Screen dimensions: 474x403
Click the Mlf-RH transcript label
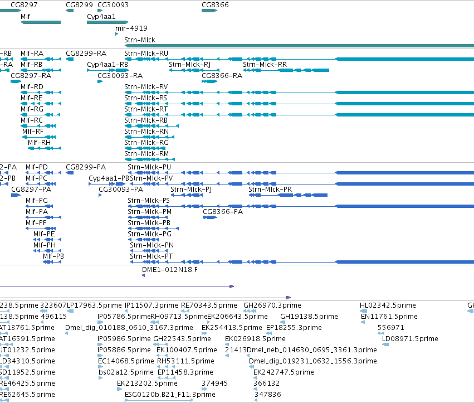pyautogui.click(x=40, y=143)
